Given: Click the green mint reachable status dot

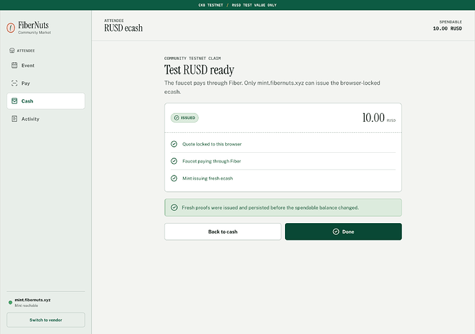Looking at the screenshot, I should tap(10, 302).
